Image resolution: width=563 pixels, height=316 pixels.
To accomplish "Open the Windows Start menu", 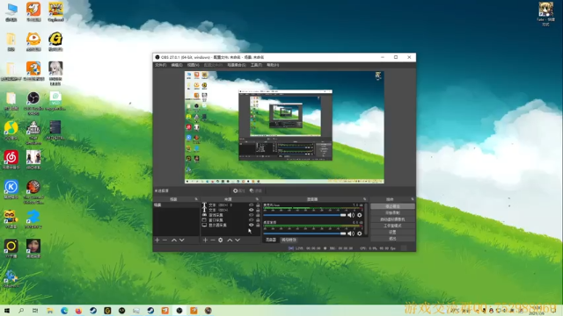I will click(7, 310).
